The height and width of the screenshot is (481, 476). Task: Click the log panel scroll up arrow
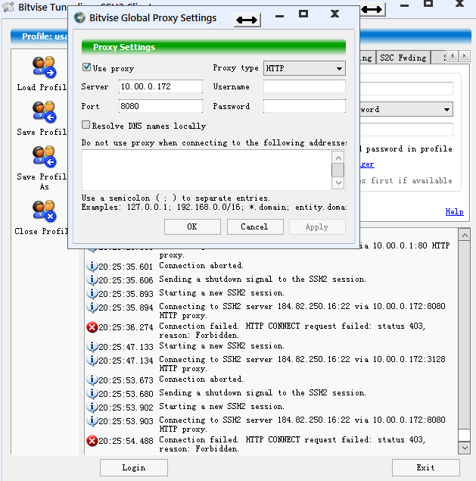[x=465, y=235]
